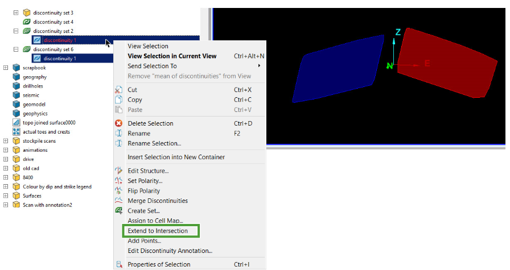Click the actual toes and crests icon
Viewport: 510px width, 270px height.
(x=17, y=131)
